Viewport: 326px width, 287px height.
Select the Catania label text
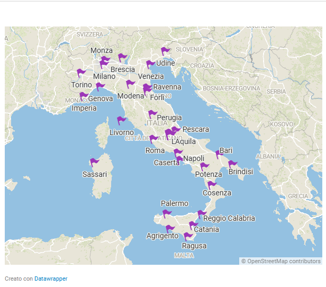(x=206, y=229)
